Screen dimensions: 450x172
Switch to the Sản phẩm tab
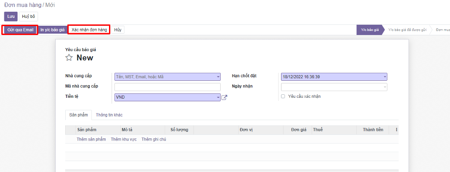tap(79, 115)
